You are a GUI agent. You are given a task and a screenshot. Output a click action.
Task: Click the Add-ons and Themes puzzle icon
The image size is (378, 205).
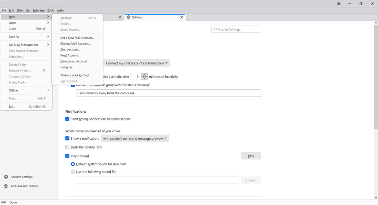point(6,186)
